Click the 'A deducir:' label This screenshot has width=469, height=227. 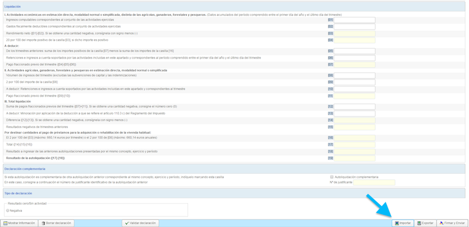(x=12, y=46)
